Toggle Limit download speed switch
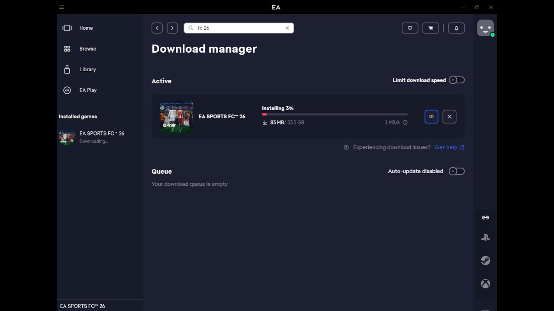The width and height of the screenshot is (554, 311). [457, 80]
